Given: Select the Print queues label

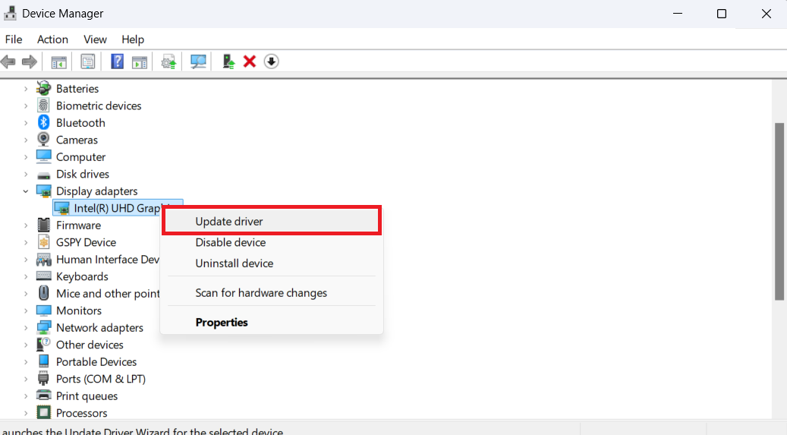Looking at the screenshot, I should point(87,396).
